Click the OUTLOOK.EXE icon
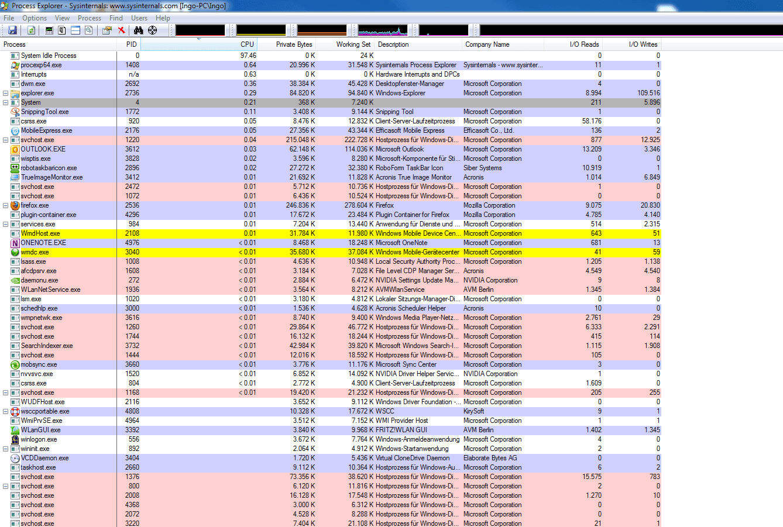The width and height of the screenshot is (783, 527). click(x=15, y=149)
